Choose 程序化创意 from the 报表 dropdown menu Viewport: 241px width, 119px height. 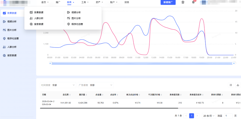pos(75,24)
